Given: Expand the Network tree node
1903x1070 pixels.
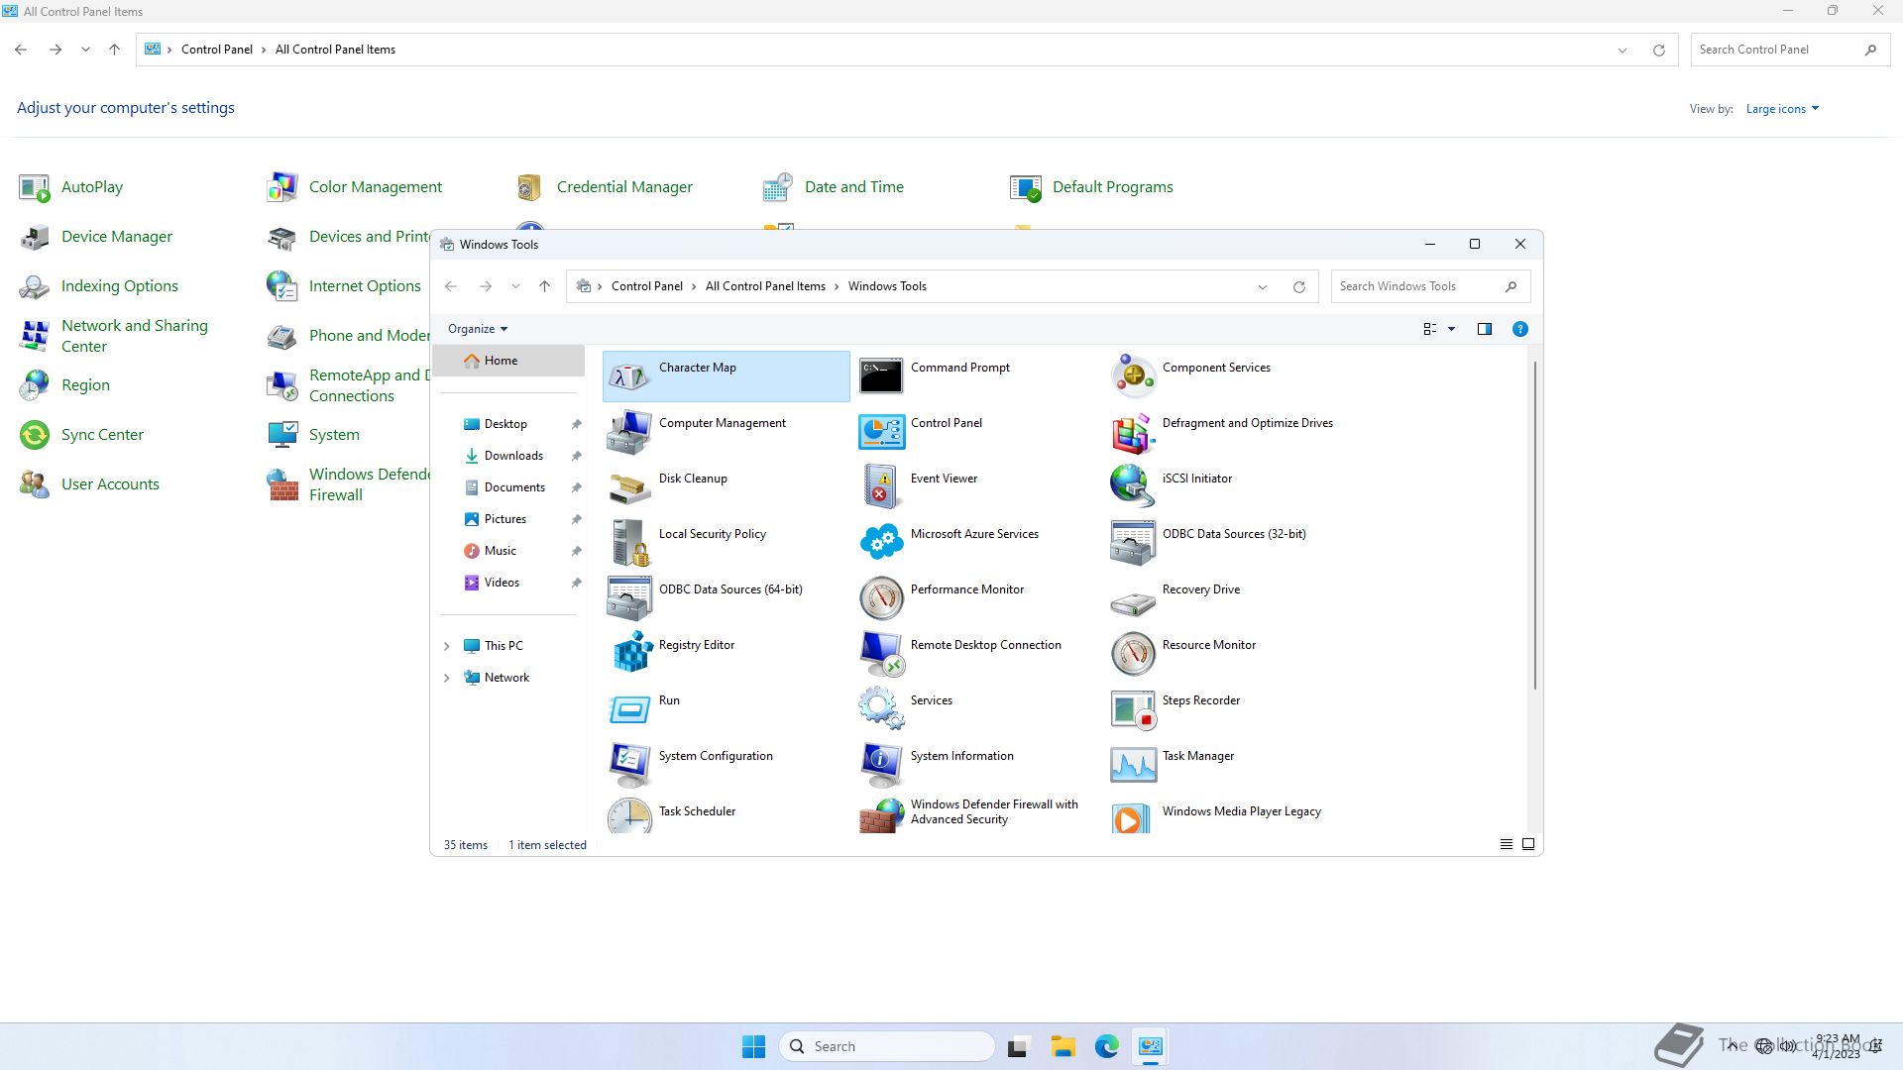Looking at the screenshot, I should click(446, 678).
